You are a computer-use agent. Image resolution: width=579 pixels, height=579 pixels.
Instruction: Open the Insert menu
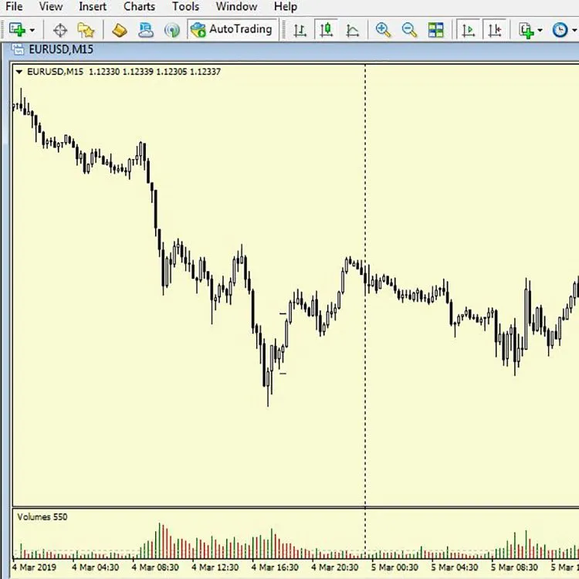(93, 7)
